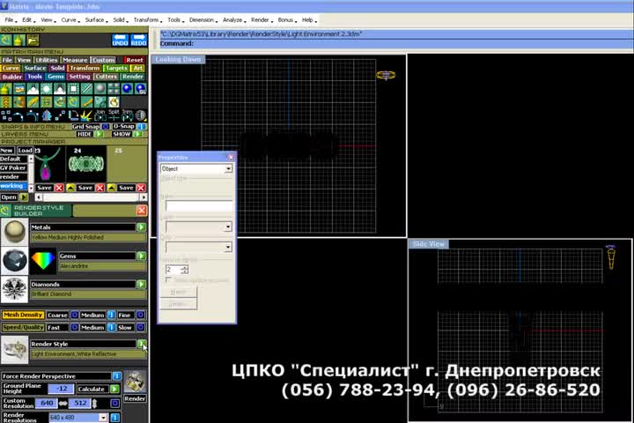Select Fast speed/quality option
This screenshot has height=423, width=634.
click(74, 327)
